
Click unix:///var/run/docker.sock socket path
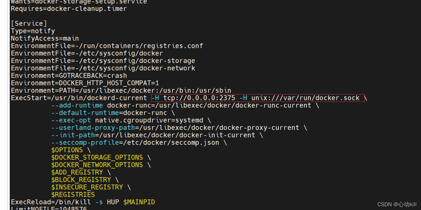click(x=305, y=98)
